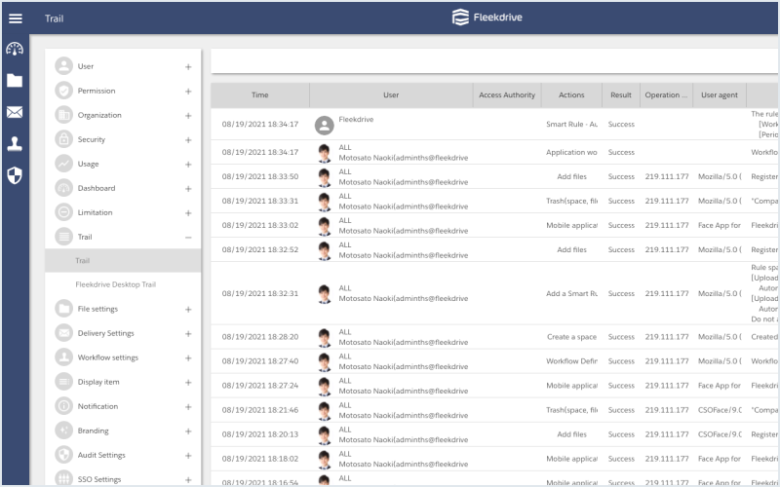Sort by the User column header
Image resolution: width=780 pixels, height=487 pixels.
[391, 94]
